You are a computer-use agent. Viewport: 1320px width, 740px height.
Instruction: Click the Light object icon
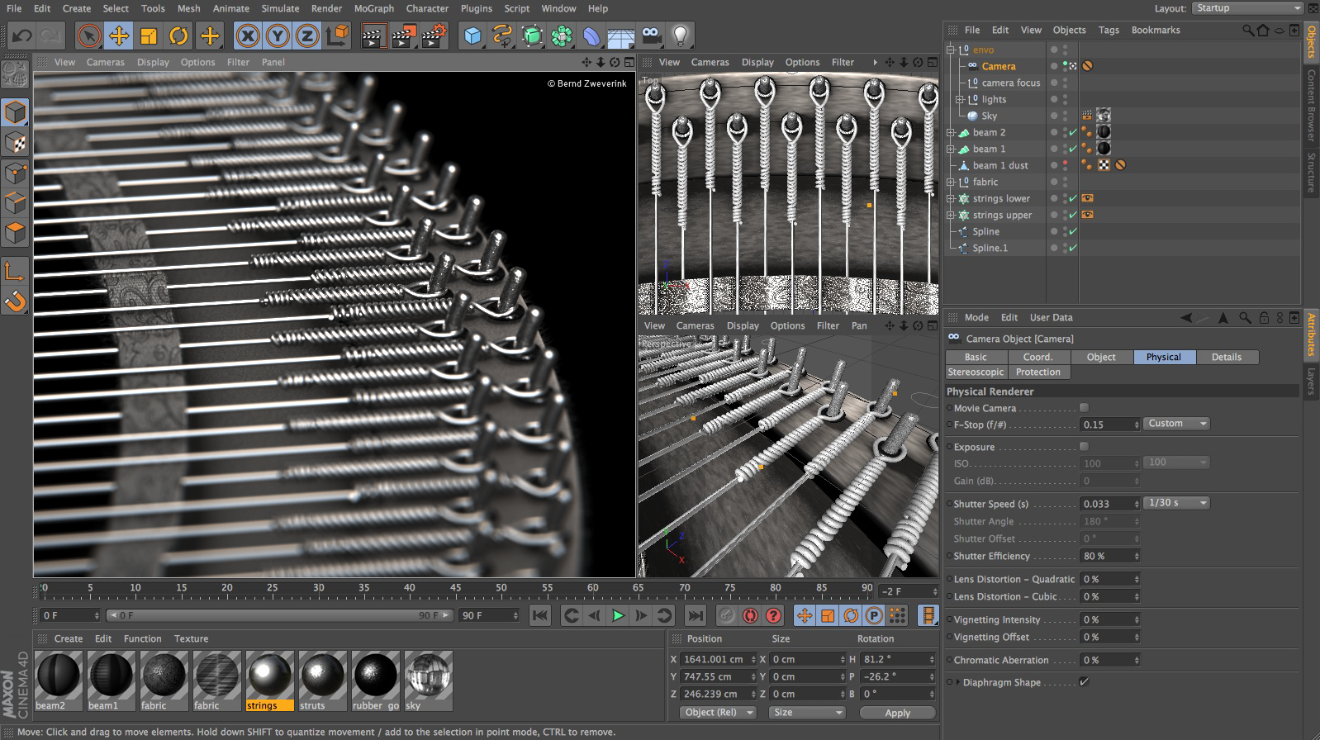tap(680, 36)
